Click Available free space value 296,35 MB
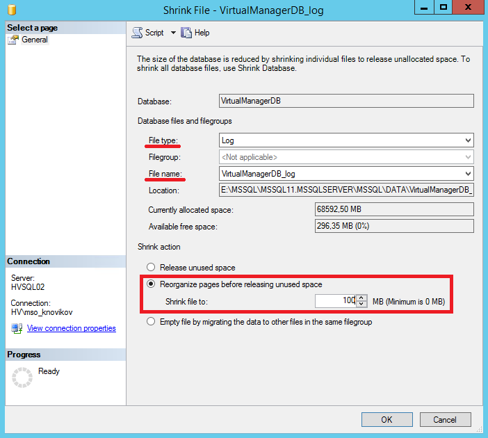This screenshot has width=488, height=438. coord(394,226)
